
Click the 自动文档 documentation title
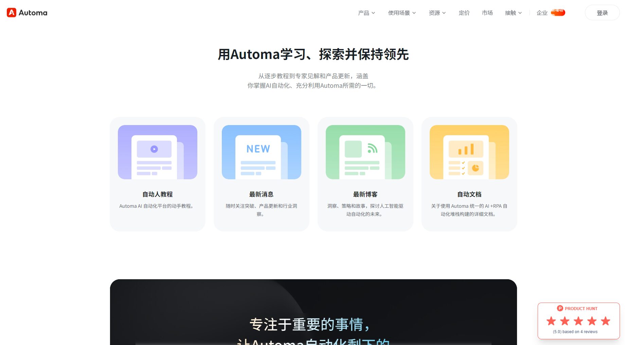click(469, 194)
